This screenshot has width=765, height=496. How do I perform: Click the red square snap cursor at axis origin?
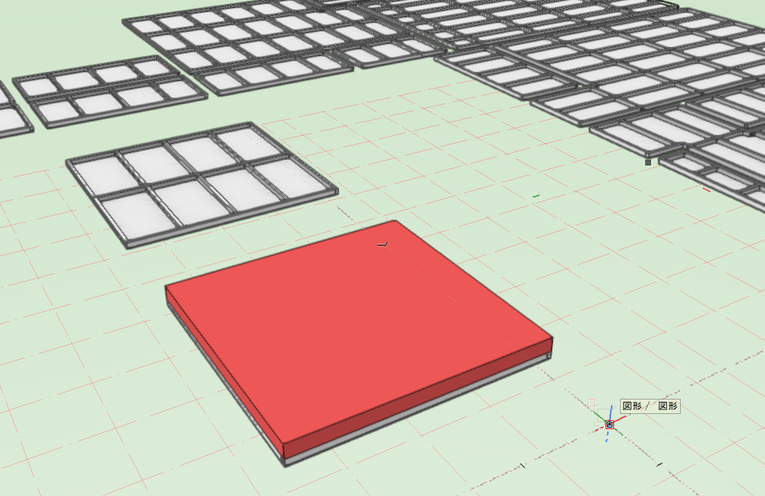609,425
